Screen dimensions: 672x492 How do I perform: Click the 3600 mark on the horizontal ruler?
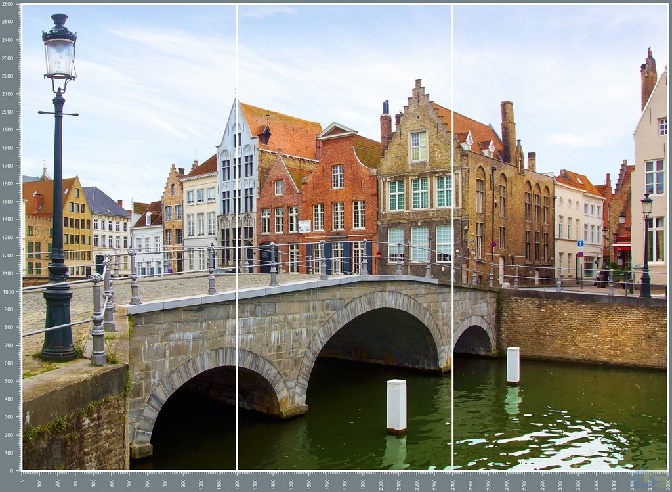(x=667, y=483)
